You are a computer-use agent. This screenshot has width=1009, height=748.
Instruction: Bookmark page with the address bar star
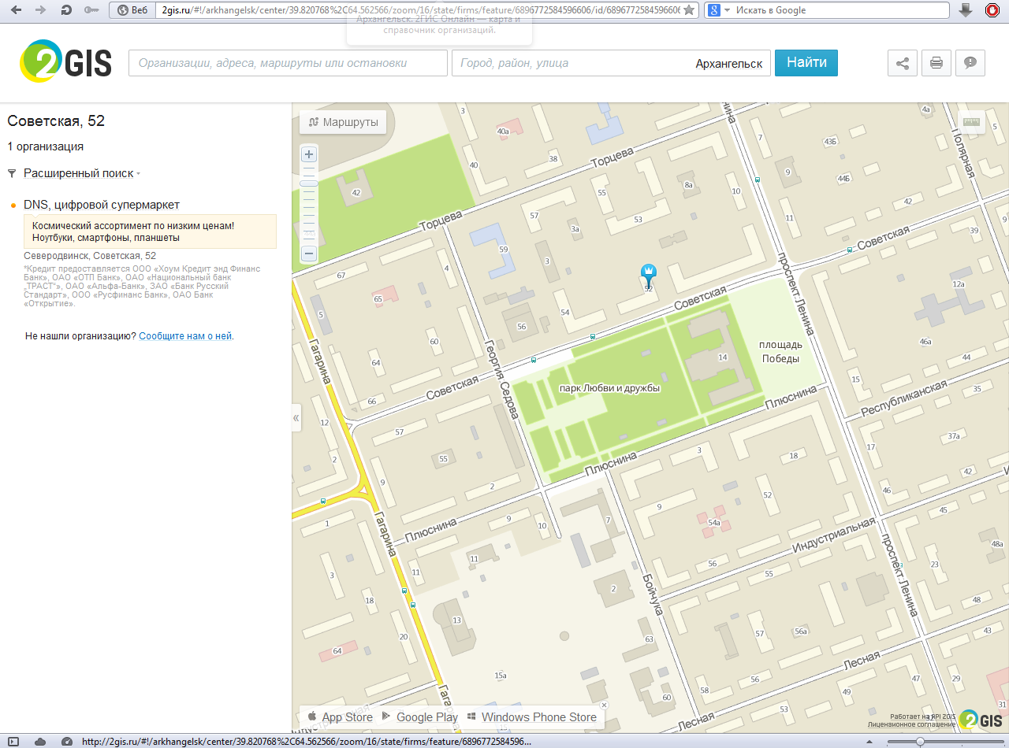[689, 10]
